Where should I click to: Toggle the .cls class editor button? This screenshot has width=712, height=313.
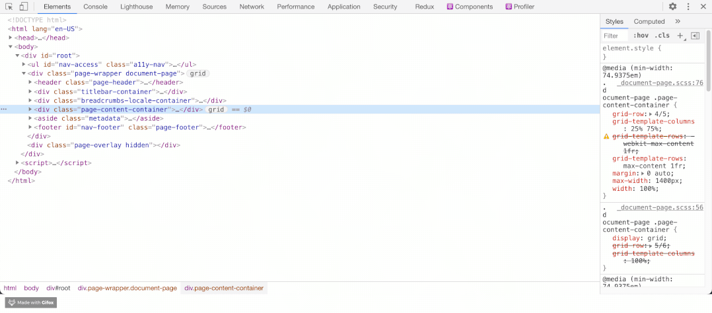point(662,36)
